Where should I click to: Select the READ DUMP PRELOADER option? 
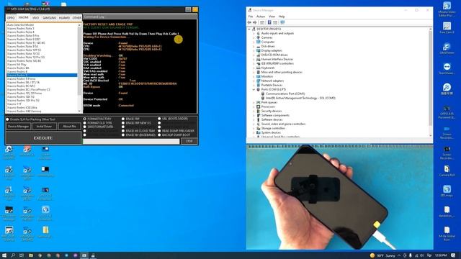click(x=159, y=131)
